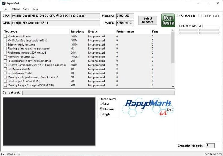Minimize the RapydMark window
Viewport: 223px width, 156px height.
pyautogui.click(x=198, y=3)
